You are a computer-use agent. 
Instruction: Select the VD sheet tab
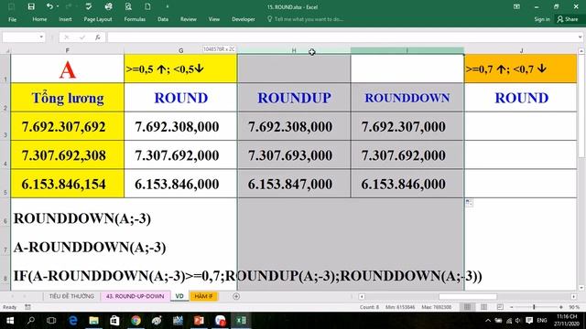(179, 296)
